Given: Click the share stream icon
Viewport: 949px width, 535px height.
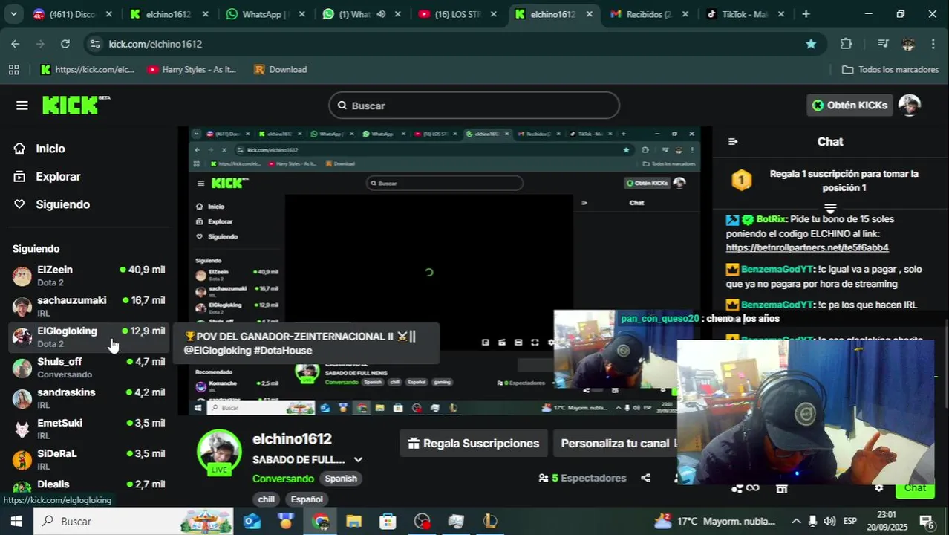Looking at the screenshot, I should [645, 478].
